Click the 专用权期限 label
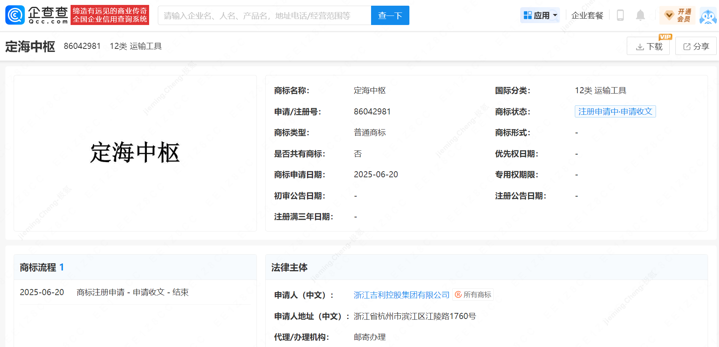719x347 pixels. pos(517,175)
